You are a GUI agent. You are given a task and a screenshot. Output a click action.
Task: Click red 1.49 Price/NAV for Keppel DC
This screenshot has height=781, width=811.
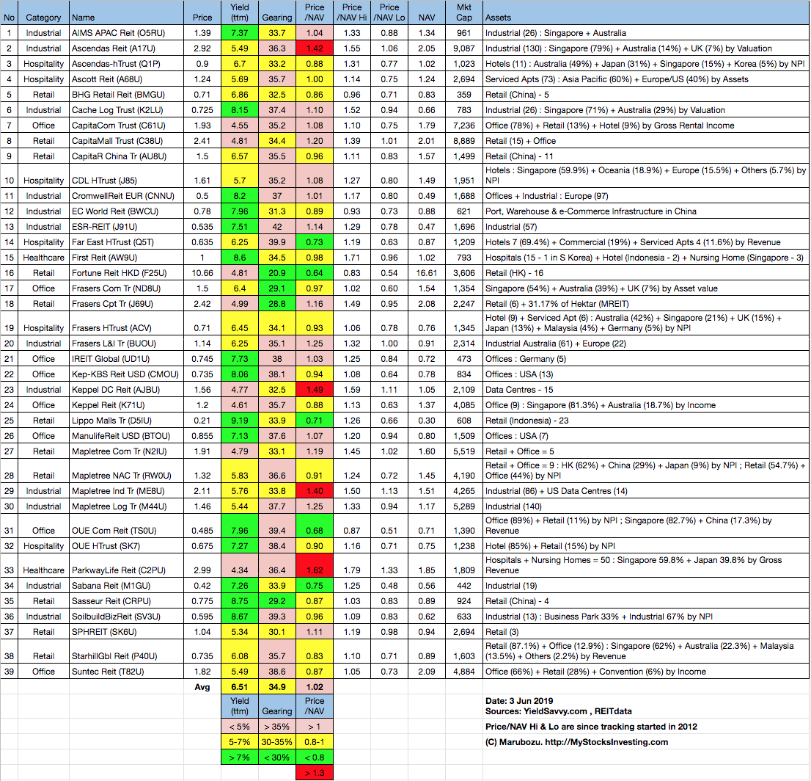point(315,390)
